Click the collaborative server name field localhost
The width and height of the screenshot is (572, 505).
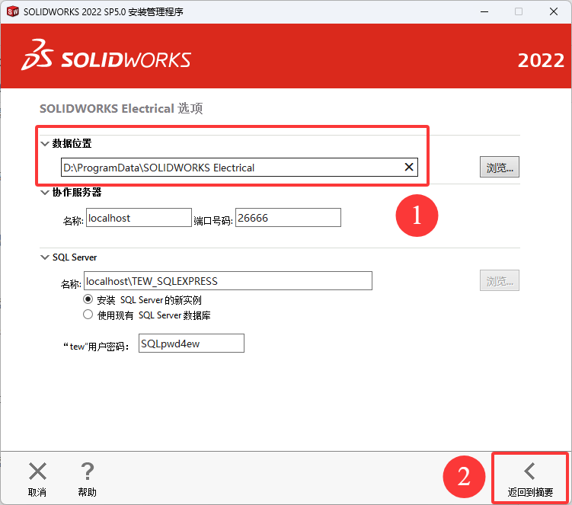[x=139, y=218]
